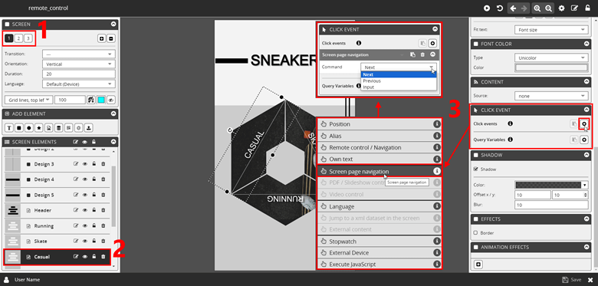Screen dimensions: 598x286
Task: Zoom in with the magnifier plus icon
Action: pos(537,8)
